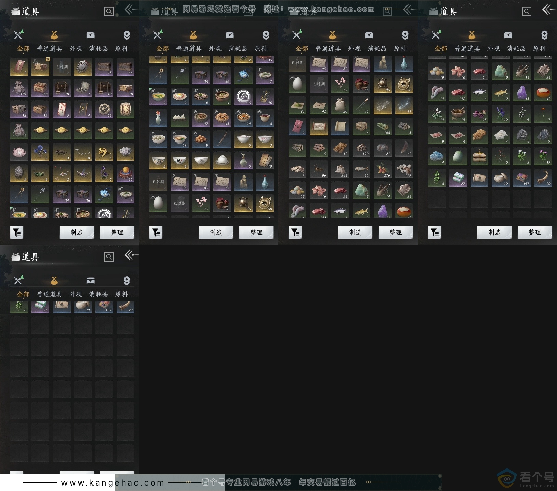Click the fruit branch with count 276

[383, 169]
